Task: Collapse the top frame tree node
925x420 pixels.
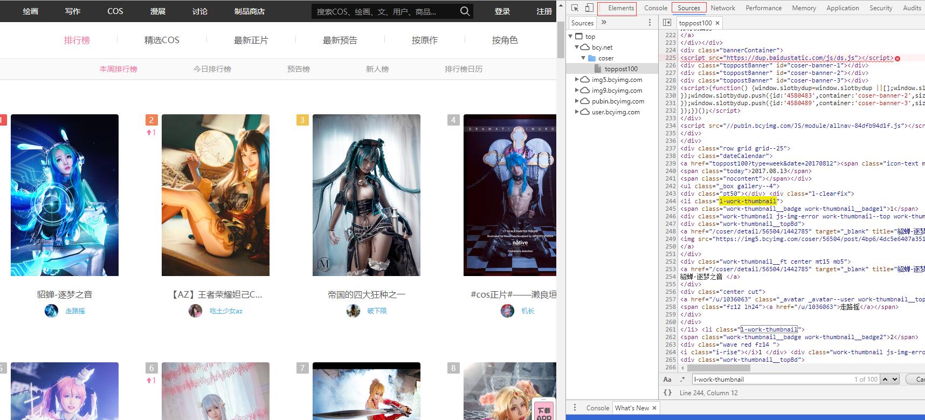Action: tap(571, 37)
